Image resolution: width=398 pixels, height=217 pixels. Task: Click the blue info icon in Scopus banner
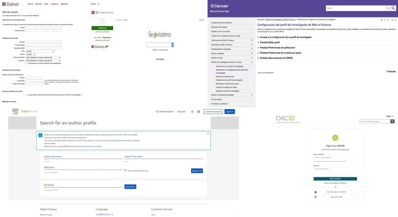click(x=40, y=135)
